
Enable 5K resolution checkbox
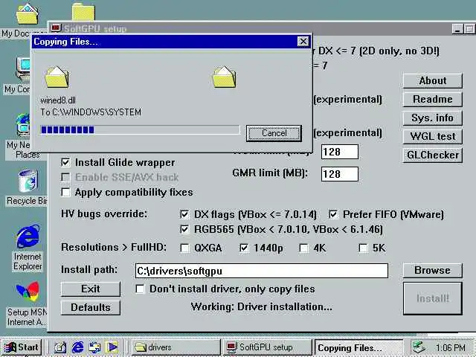[x=363, y=248]
